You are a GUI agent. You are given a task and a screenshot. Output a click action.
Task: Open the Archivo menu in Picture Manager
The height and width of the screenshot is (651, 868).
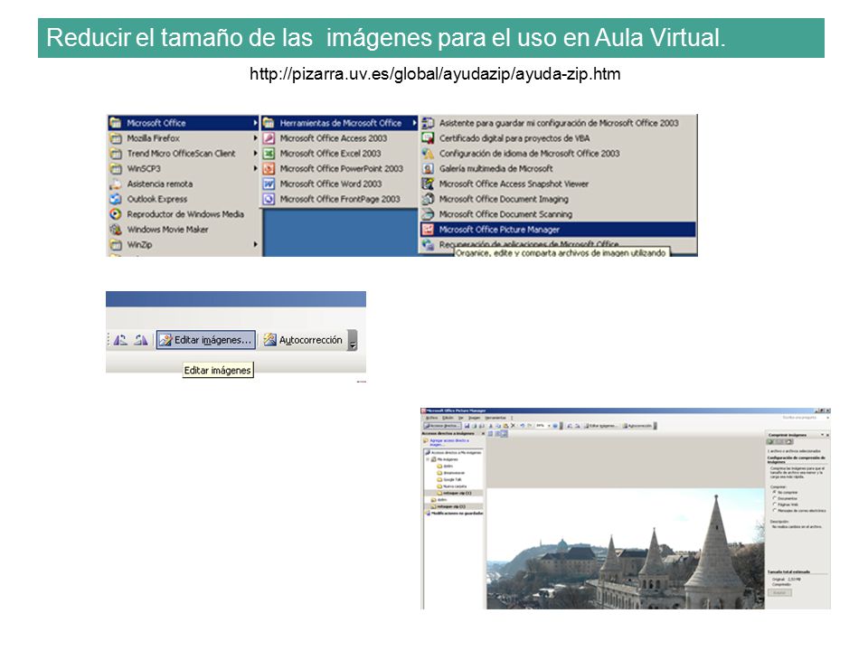(x=432, y=418)
